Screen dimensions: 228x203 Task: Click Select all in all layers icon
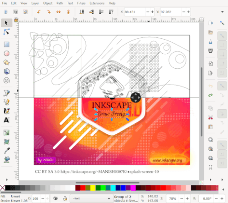16,12
